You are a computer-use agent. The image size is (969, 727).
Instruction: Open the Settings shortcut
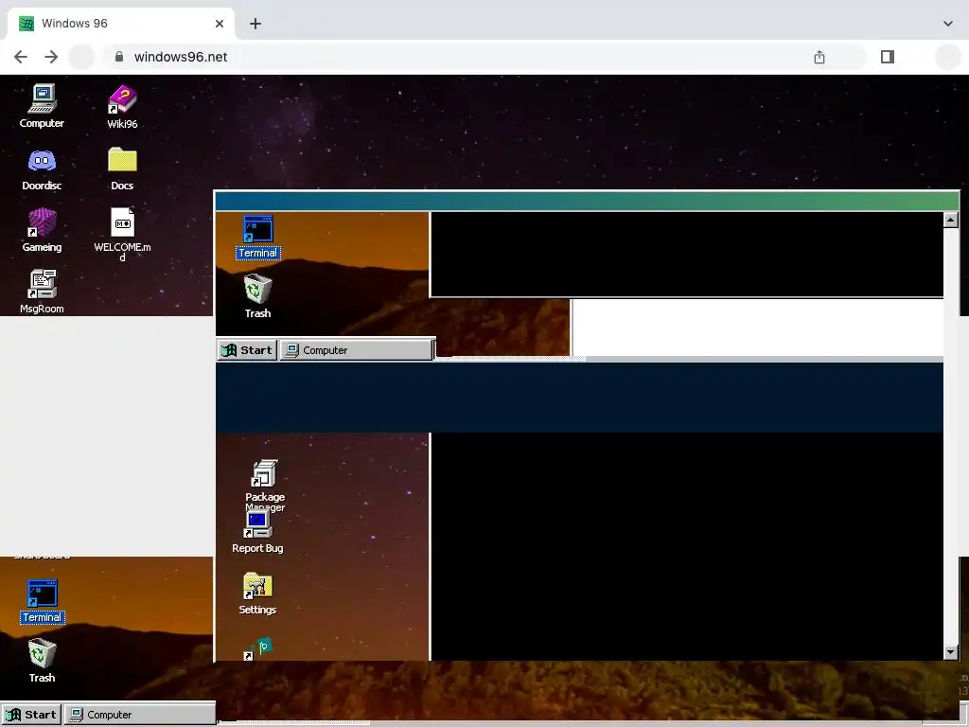click(x=257, y=593)
